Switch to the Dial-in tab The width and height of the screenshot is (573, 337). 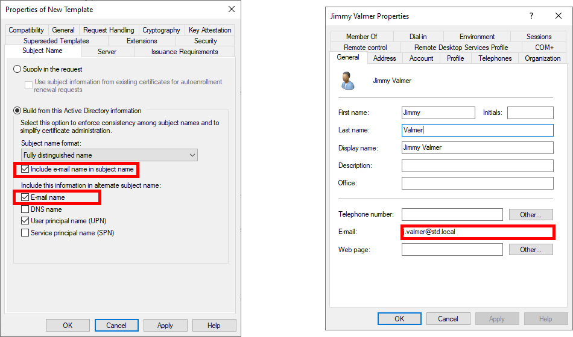coord(418,37)
